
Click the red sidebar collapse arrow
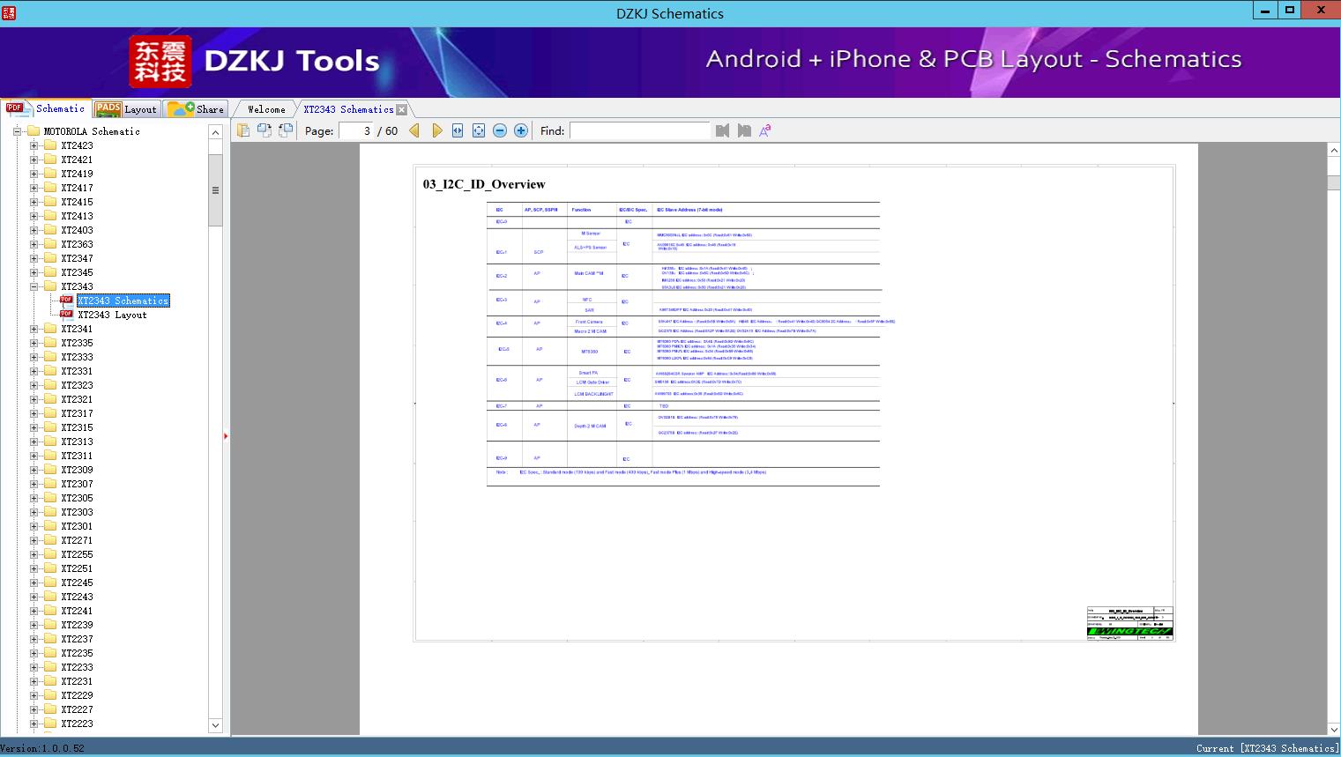pos(226,435)
